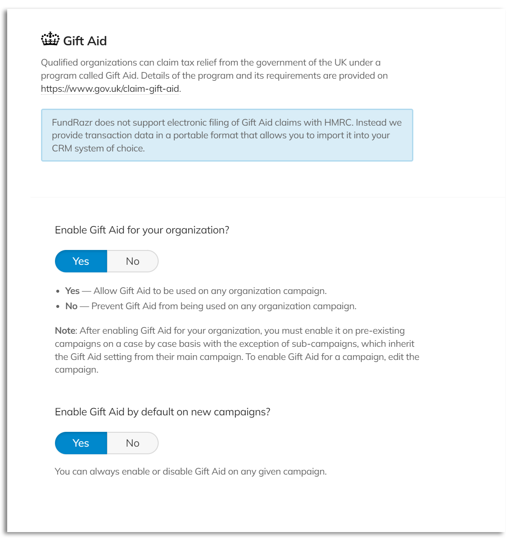514x538 pixels.
Task: Click the Gift Aid heading text
Action: (85, 41)
